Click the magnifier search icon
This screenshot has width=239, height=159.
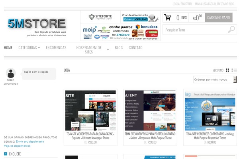pyautogui.click(x=231, y=29)
